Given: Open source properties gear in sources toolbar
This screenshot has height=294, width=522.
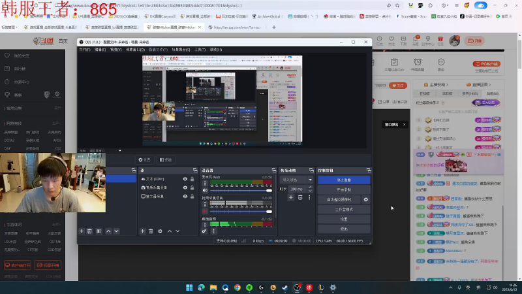Looking at the screenshot, I should point(160,231).
